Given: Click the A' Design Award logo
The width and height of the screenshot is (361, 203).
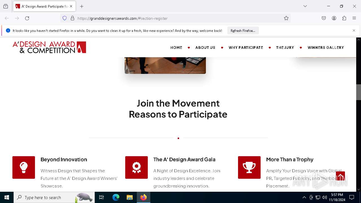Looking at the screenshot, I should coord(49,47).
